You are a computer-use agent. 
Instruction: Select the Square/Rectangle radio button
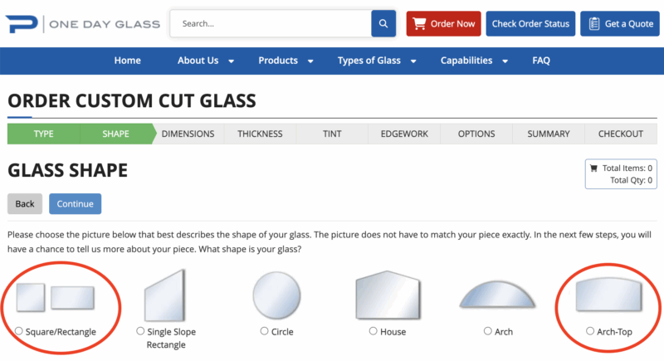[x=19, y=331]
